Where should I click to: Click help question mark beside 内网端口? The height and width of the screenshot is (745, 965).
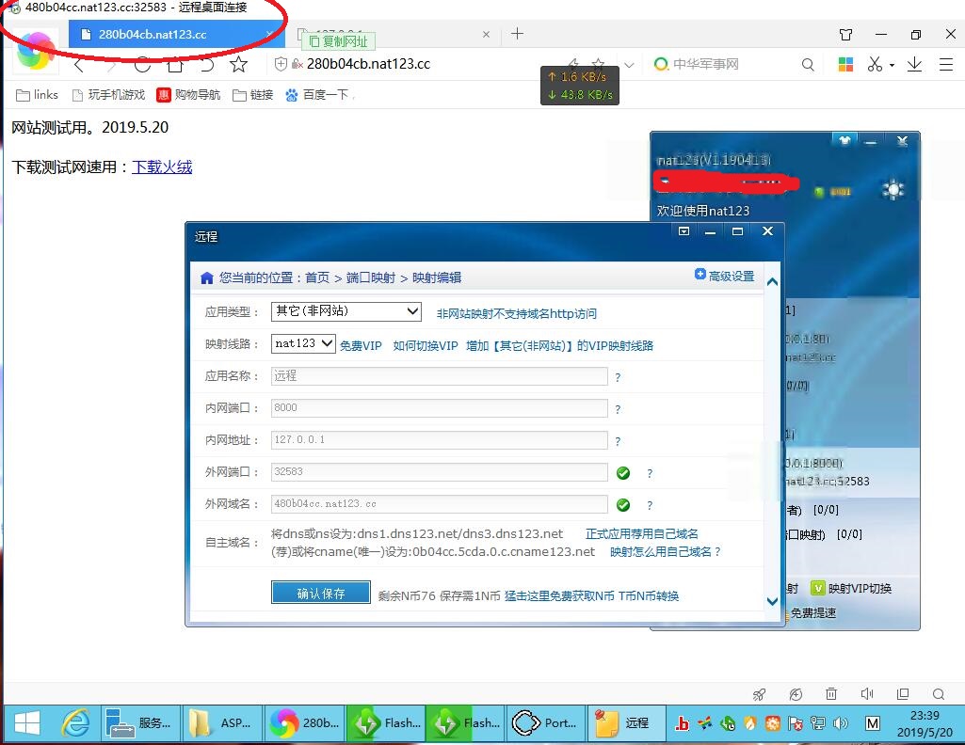(x=618, y=409)
